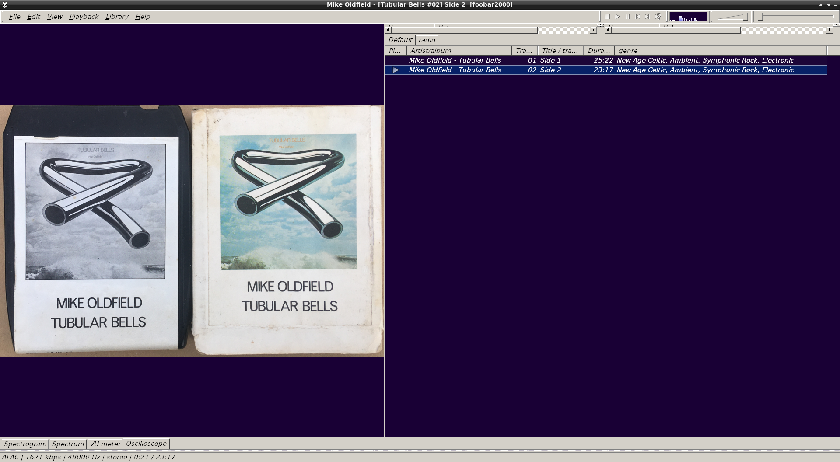Sort by the Track number column header
Viewport: 840px width, 462px height.
[525, 51]
